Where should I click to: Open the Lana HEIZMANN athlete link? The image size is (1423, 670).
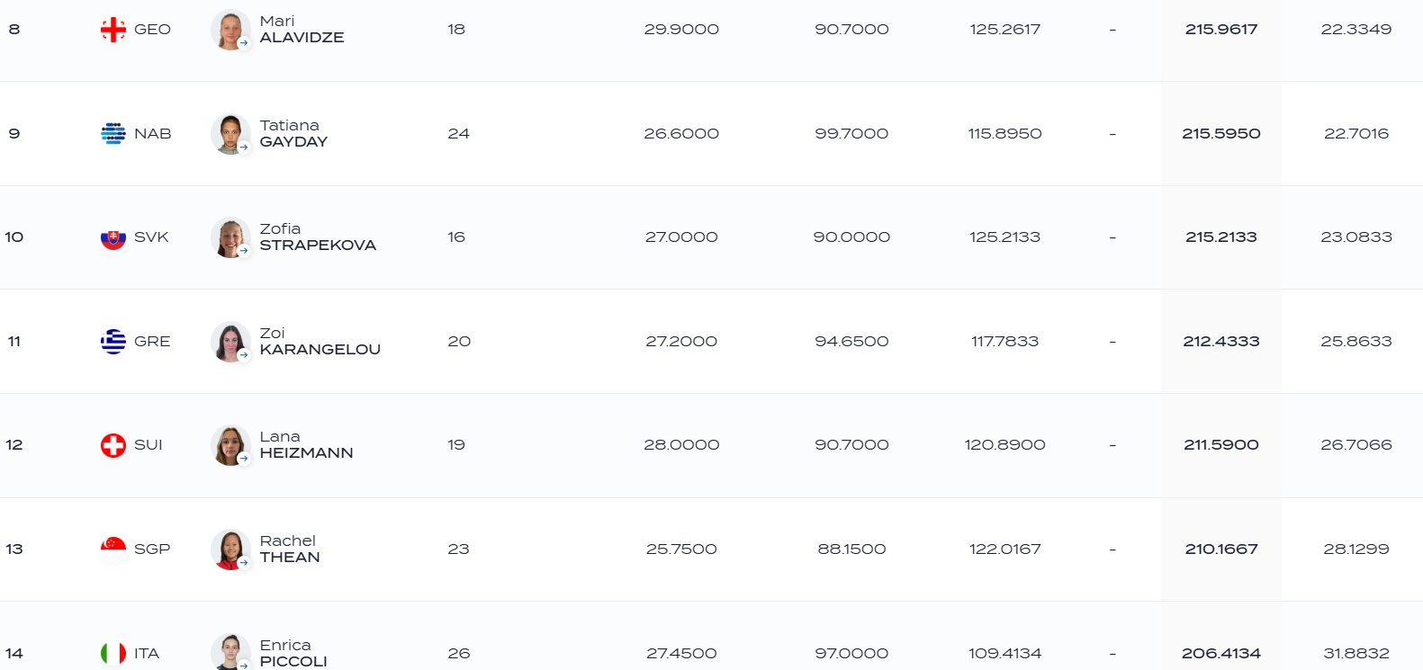click(306, 445)
